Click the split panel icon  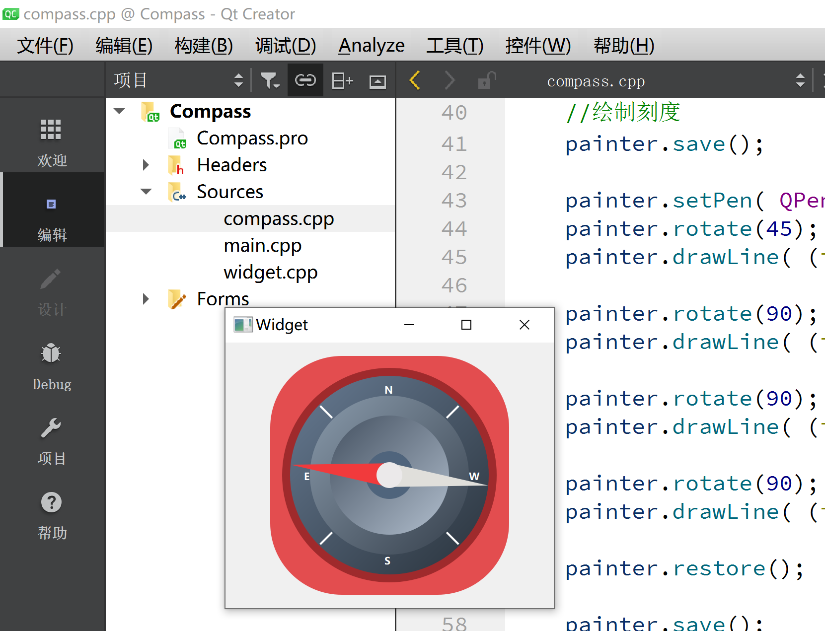[x=342, y=80]
